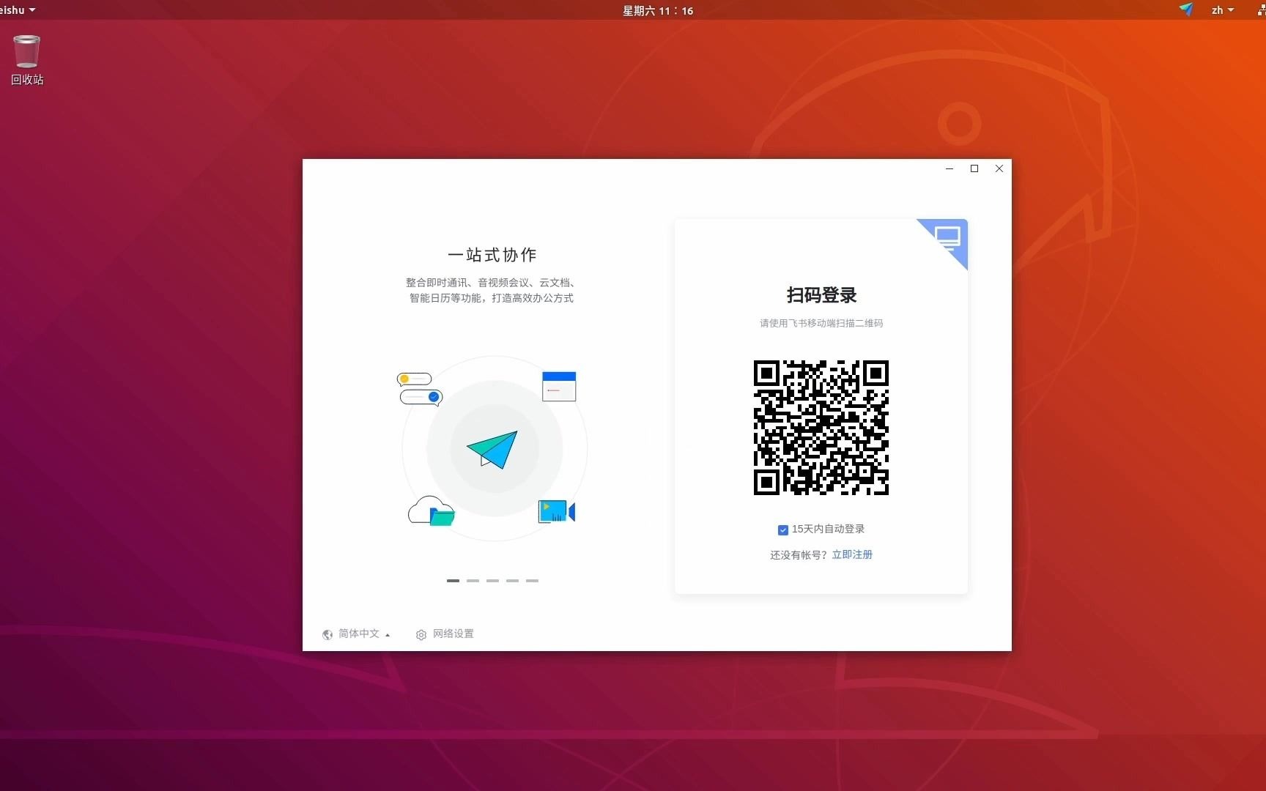Click the Feishu tray icon in top bar
Image resolution: width=1266 pixels, height=791 pixels.
tap(1186, 10)
